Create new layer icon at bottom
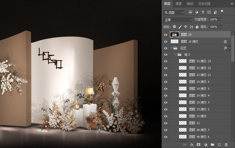 click(219, 144)
